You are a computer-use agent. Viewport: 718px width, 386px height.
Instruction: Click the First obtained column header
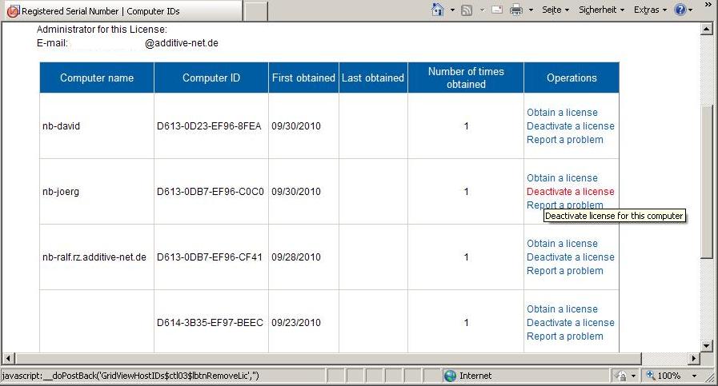[x=303, y=78]
